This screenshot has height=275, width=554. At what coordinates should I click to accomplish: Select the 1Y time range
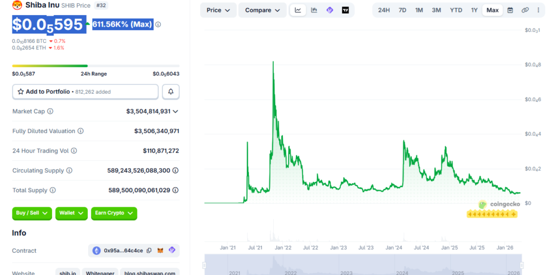point(474,10)
